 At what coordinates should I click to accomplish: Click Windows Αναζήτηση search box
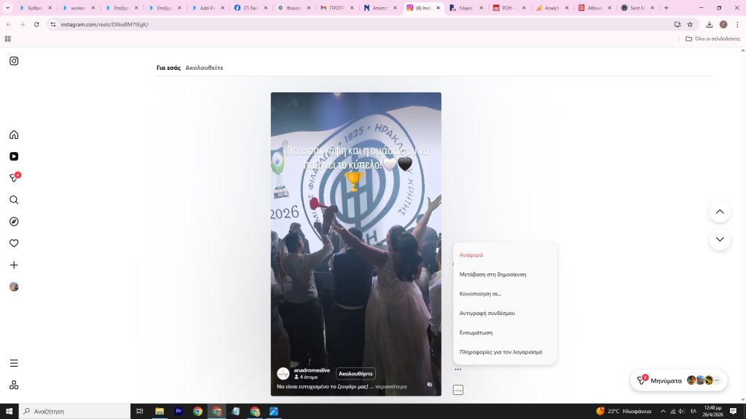[x=75, y=412]
